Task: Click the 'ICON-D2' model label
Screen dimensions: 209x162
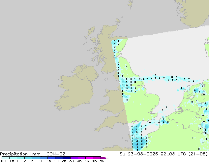Action: point(55,154)
